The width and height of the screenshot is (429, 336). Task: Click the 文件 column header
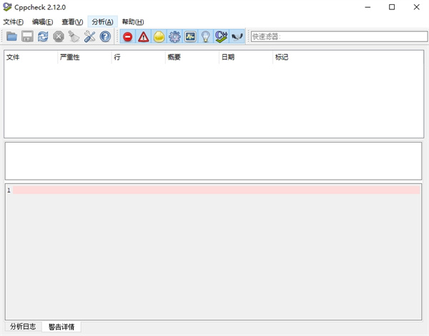point(31,57)
